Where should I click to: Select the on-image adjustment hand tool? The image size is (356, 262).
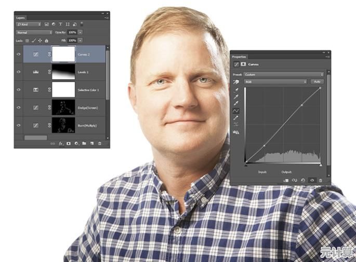(236, 82)
